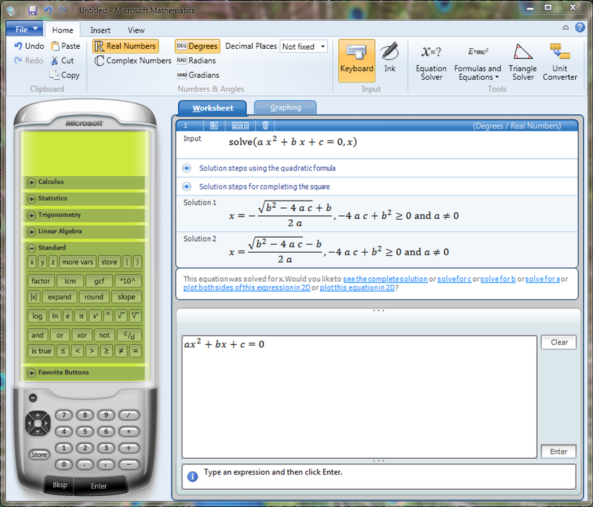
Task: Launch the Triangle Solver
Action: point(522,59)
